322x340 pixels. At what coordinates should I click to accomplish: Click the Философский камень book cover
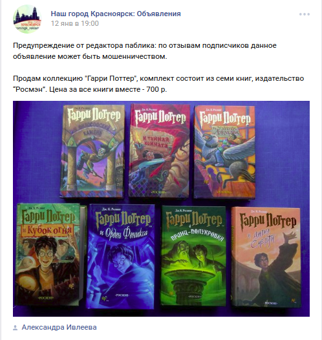[x=92, y=151]
